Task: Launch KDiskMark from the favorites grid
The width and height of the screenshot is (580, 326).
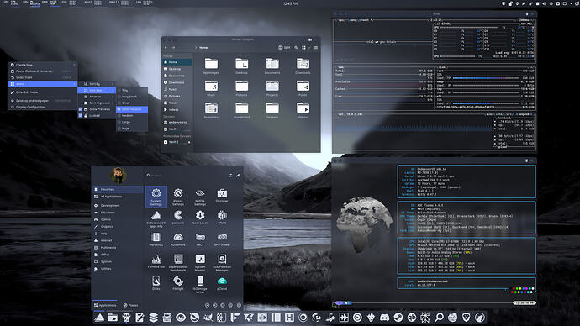Action: click(x=178, y=239)
